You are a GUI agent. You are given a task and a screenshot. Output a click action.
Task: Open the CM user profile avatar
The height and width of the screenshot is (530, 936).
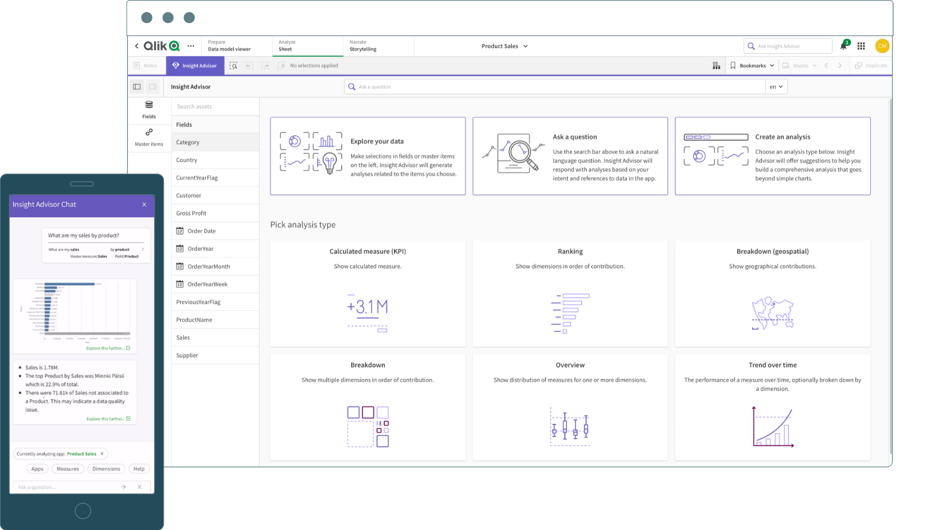(x=882, y=46)
